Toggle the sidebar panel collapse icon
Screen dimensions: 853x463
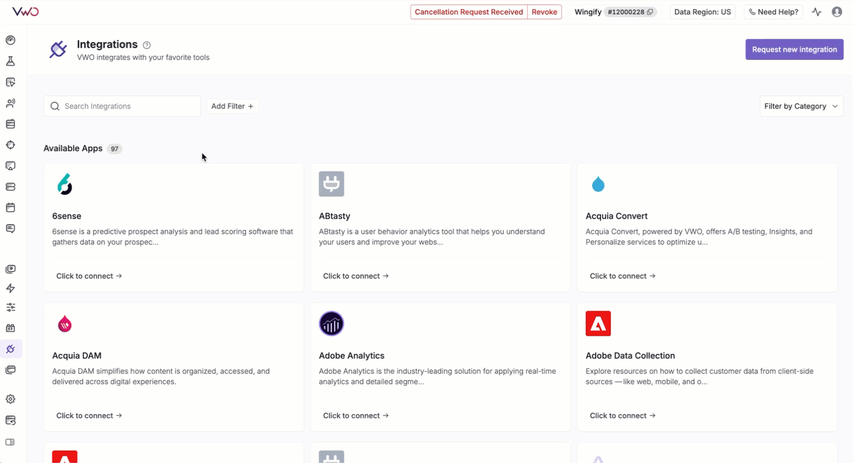(x=10, y=442)
